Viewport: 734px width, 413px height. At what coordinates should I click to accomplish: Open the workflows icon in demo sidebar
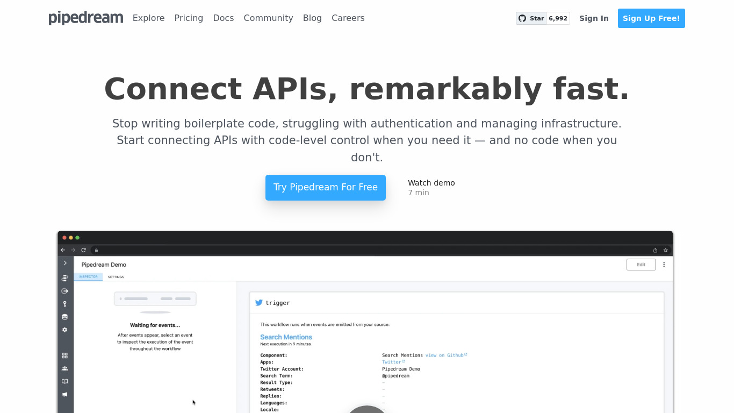pos(65,278)
